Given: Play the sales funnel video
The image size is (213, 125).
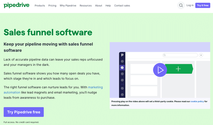Looking at the screenshot, I should coord(160,70).
